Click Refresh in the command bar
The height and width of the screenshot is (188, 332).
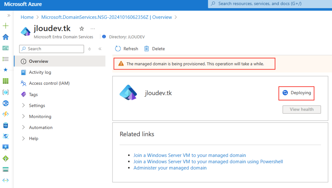[127, 49]
